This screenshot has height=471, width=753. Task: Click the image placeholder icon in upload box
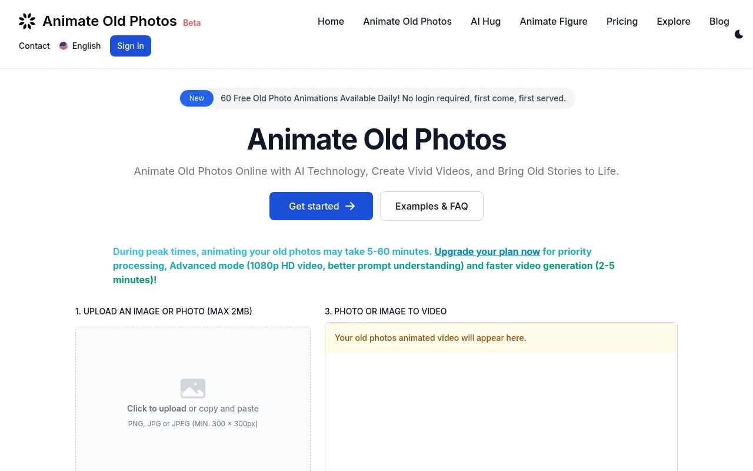(x=193, y=389)
